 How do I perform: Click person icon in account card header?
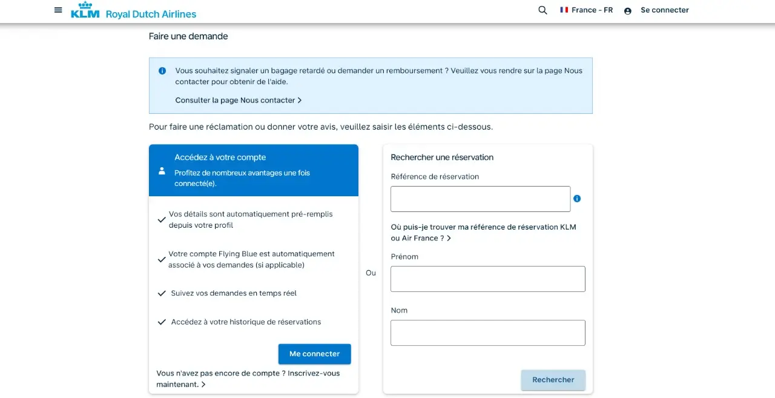click(x=162, y=171)
